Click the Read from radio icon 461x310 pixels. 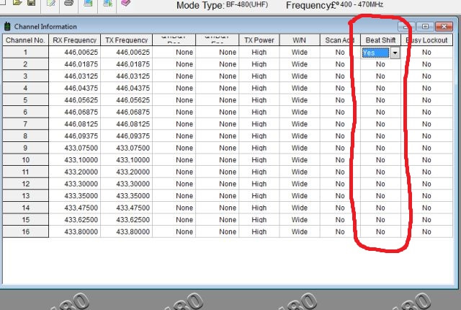87,4
